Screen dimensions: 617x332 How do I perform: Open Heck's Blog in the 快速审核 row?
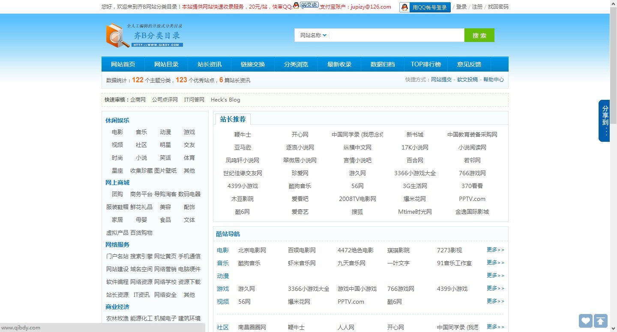pos(225,99)
